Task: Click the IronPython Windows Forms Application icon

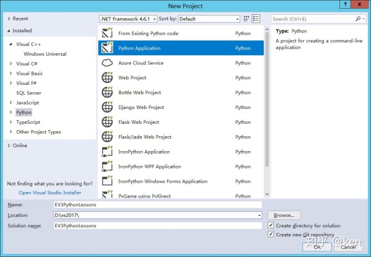Action: (x=107, y=181)
